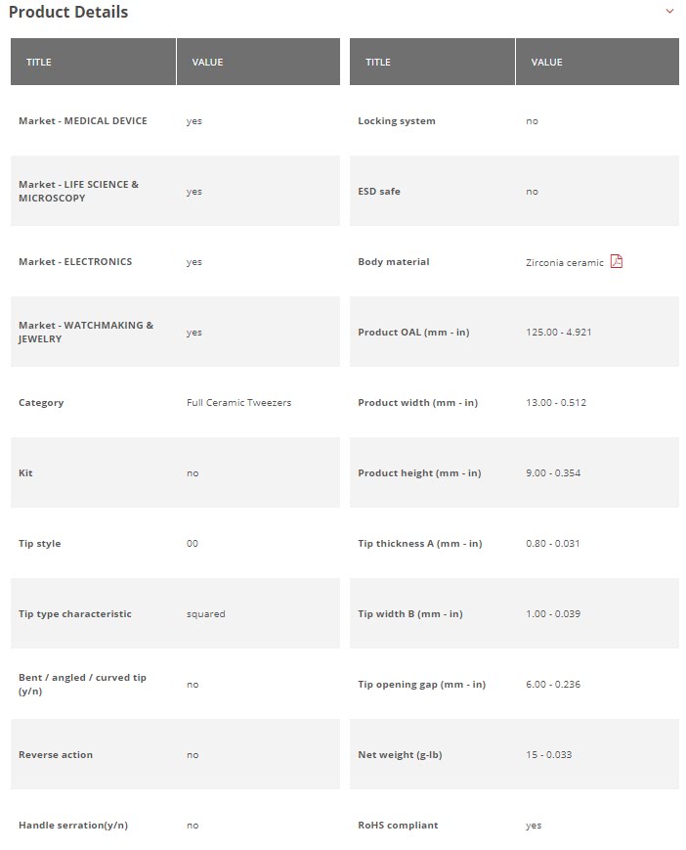686x850 pixels.
Task: Select the RoHS compliant row label
Action: [x=398, y=825]
